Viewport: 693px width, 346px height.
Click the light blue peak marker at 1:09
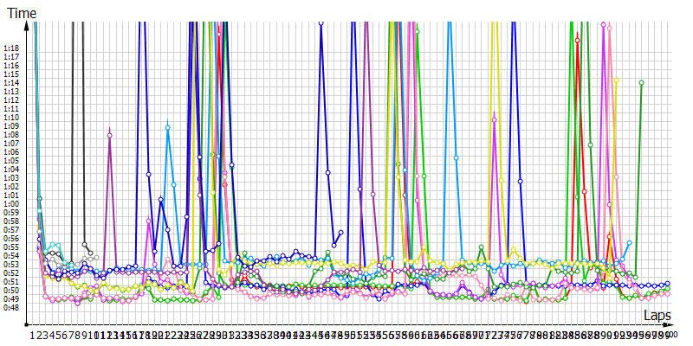(168, 127)
